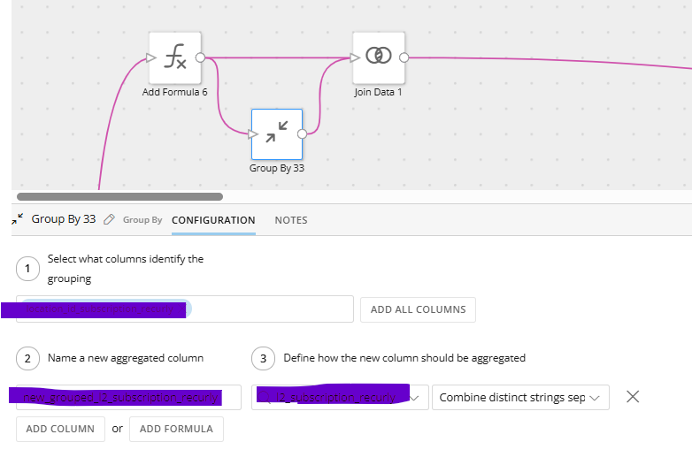Open the CONFIGURATION tab
Viewport: 692px width, 465px height.
click(x=213, y=220)
